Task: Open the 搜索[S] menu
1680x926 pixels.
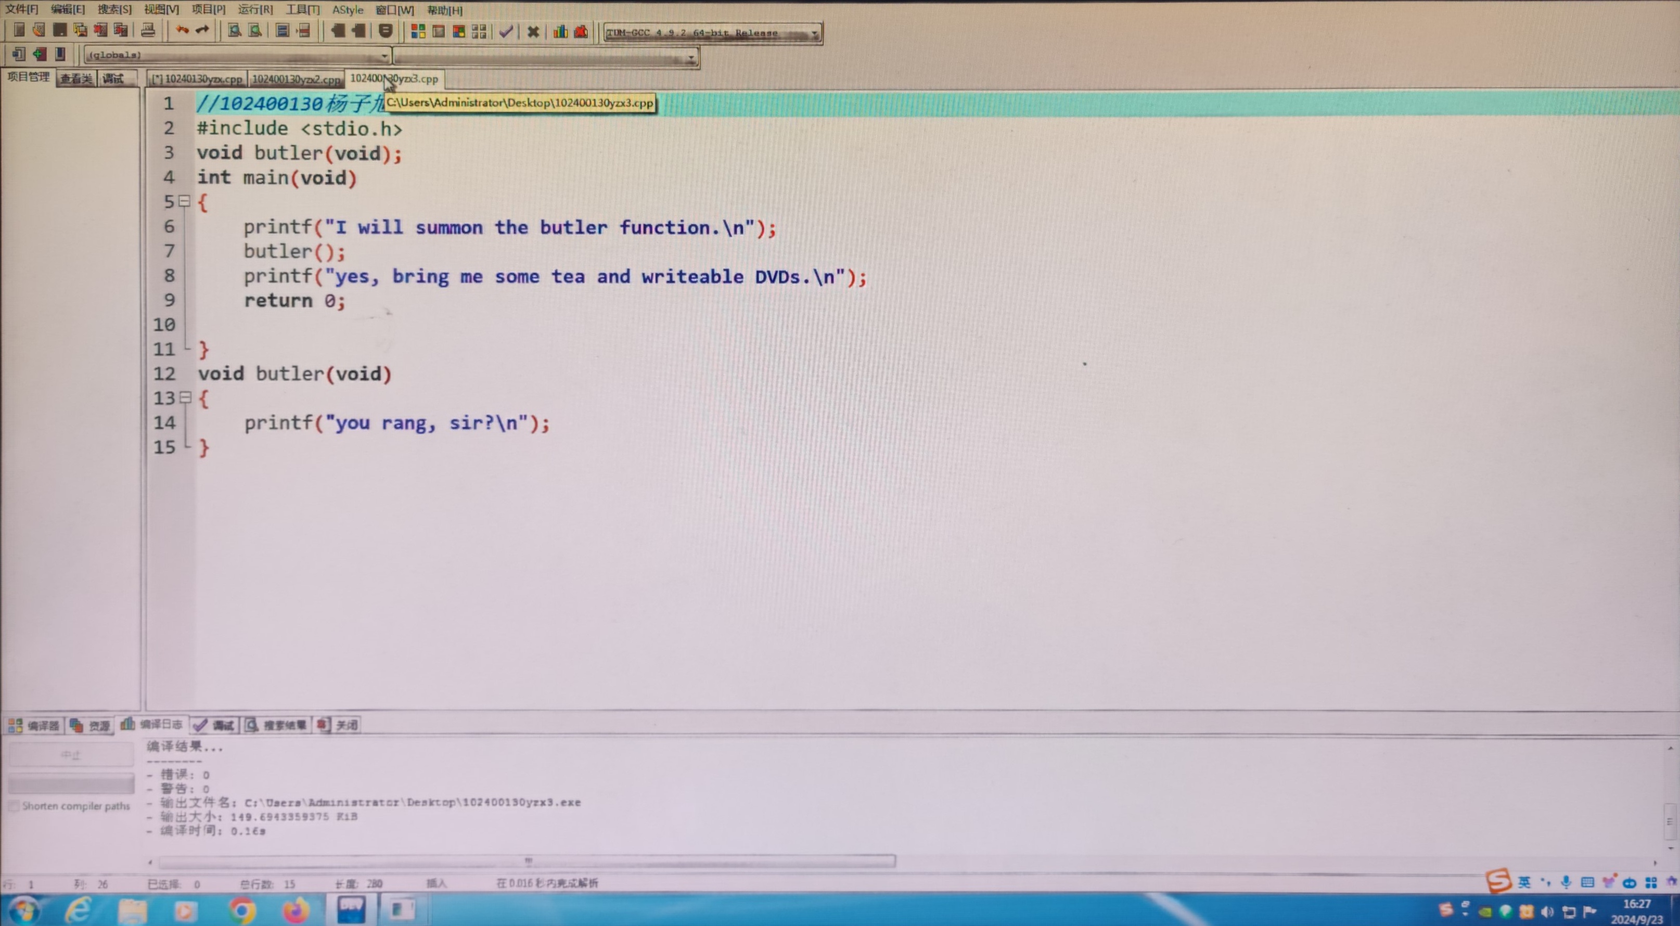Action: coord(114,9)
